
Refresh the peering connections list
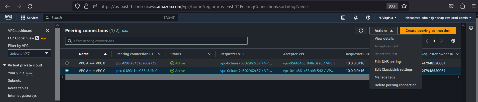pos(361,31)
